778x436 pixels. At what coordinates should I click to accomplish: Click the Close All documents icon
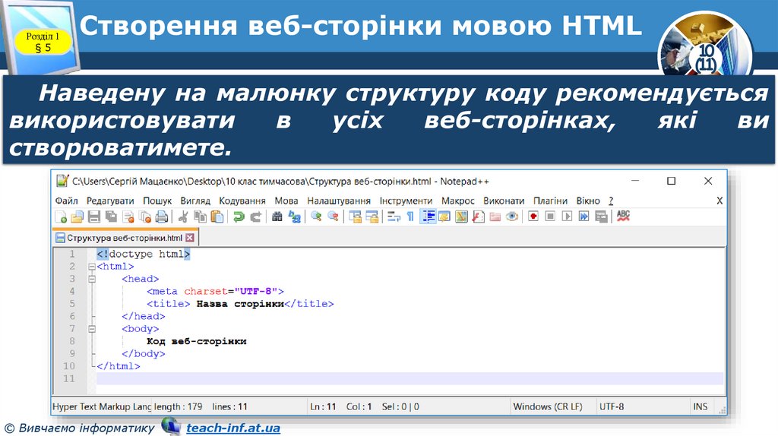pos(145,216)
